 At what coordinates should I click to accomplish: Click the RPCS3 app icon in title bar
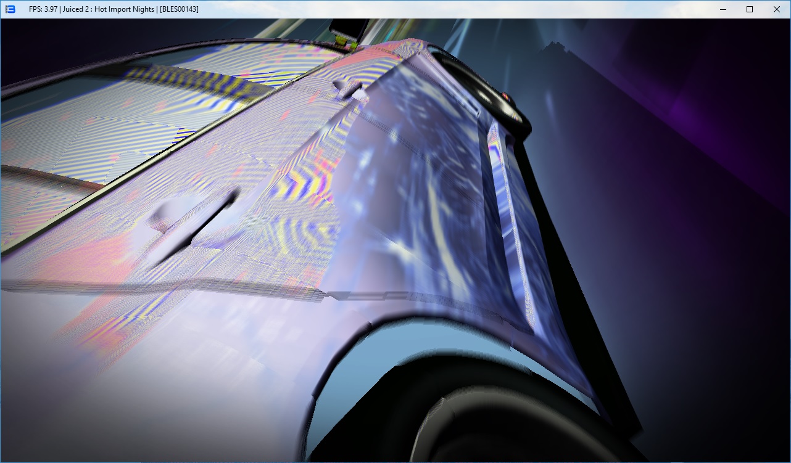click(x=10, y=9)
